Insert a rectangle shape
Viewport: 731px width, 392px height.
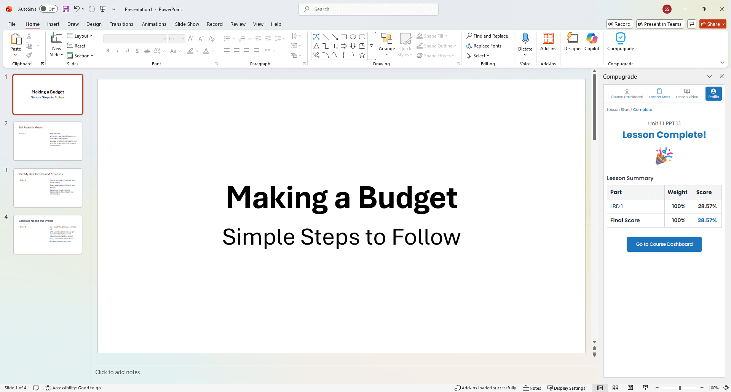tap(344, 36)
